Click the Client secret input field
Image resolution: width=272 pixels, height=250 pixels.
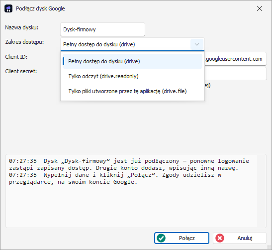[235, 74]
